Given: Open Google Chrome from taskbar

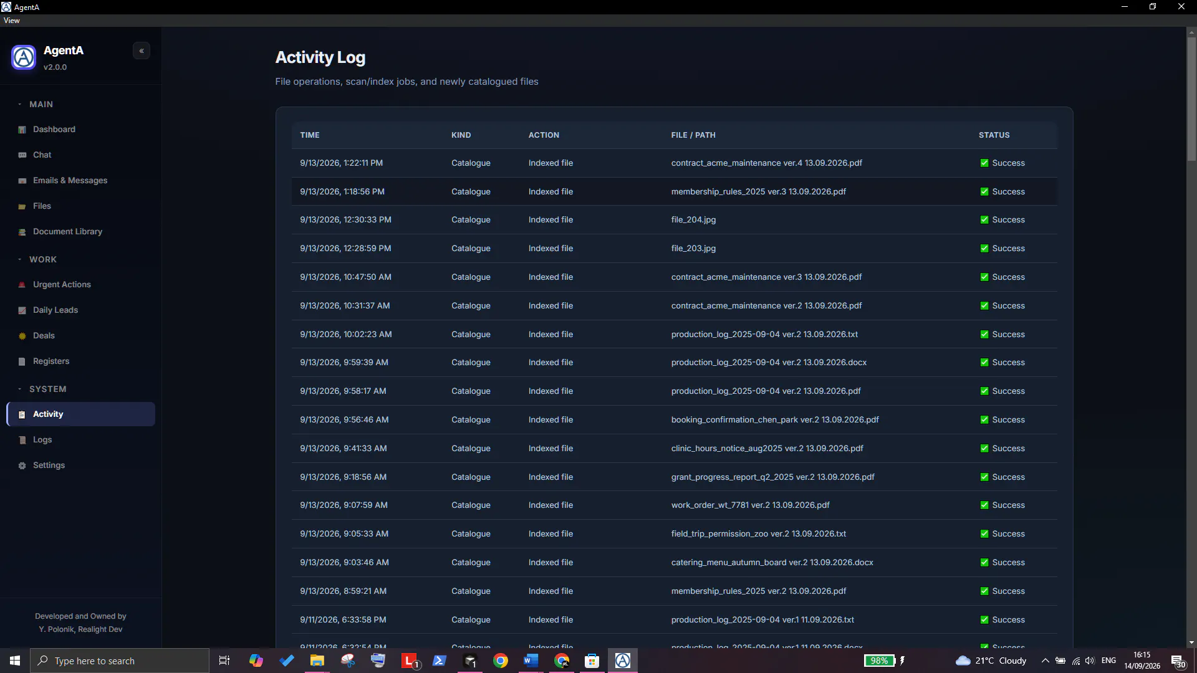Looking at the screenshot, I should [500, 661].
